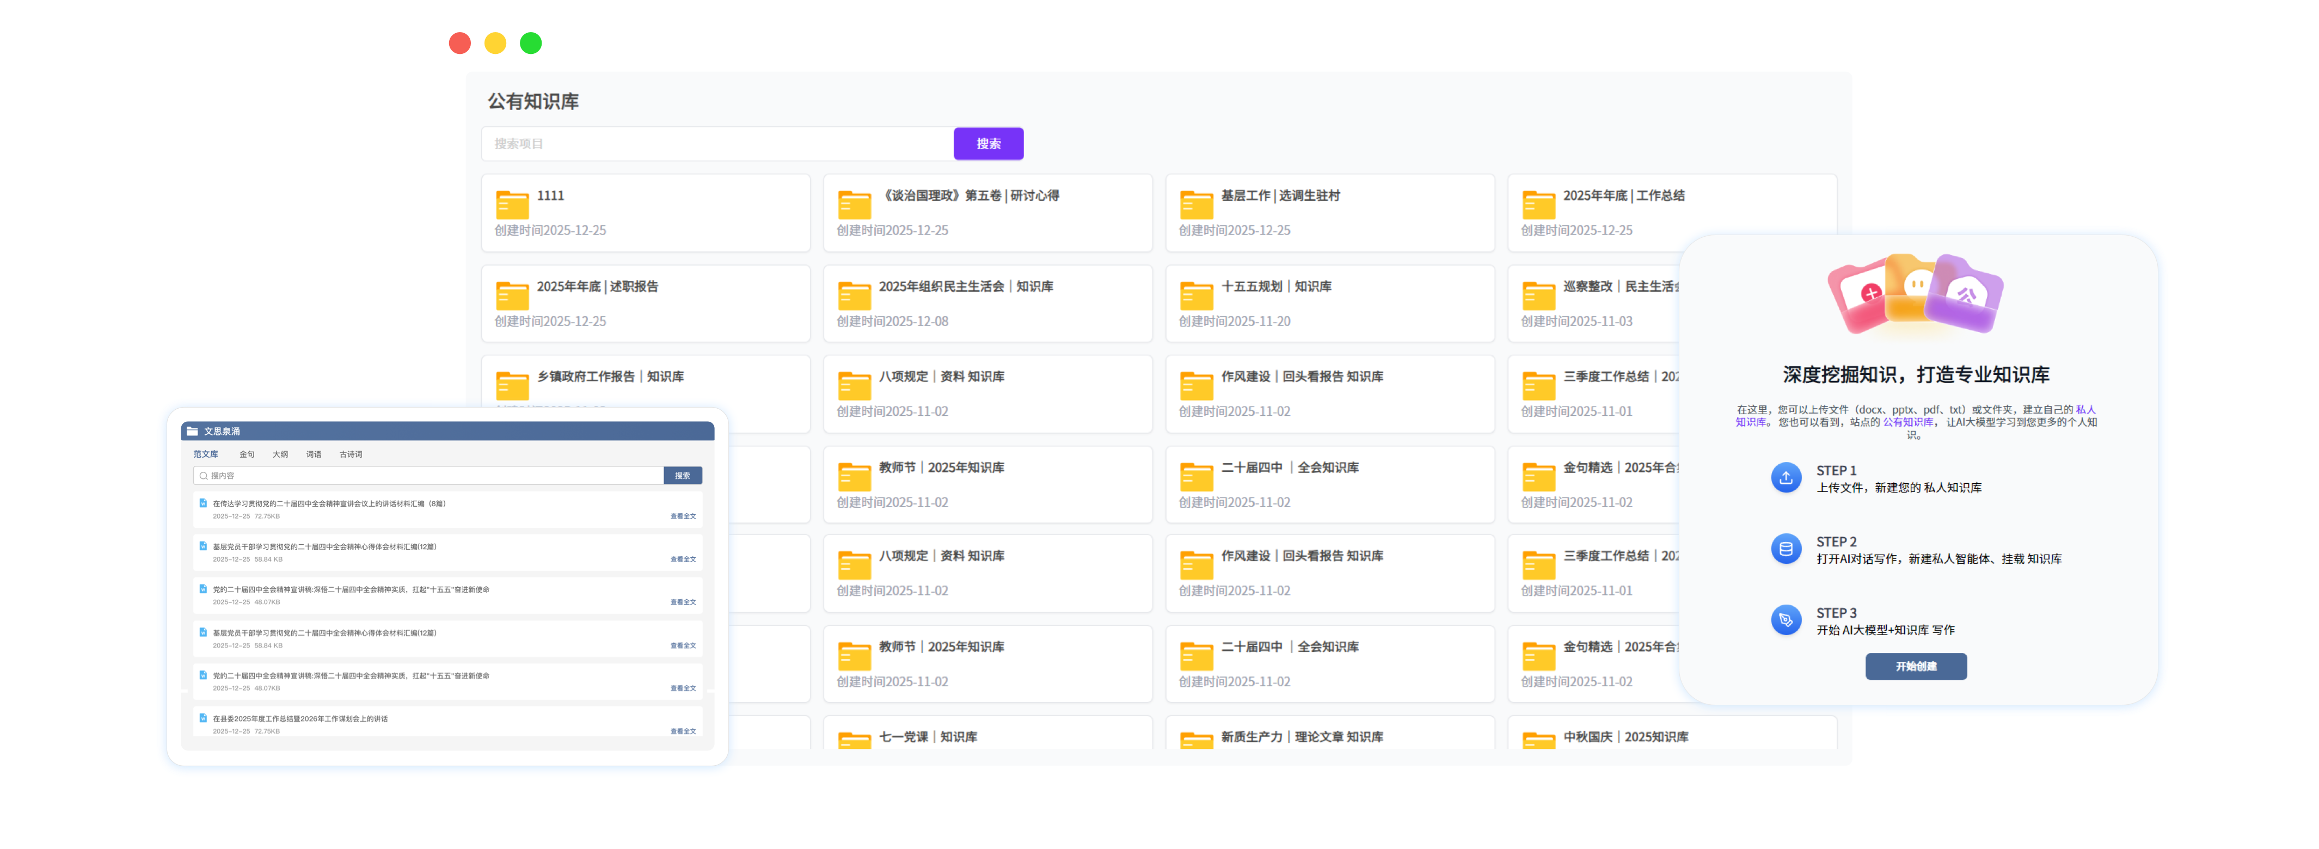
Task: Click the upload icon next to STEP 1
Action: tap(1786, 478)
